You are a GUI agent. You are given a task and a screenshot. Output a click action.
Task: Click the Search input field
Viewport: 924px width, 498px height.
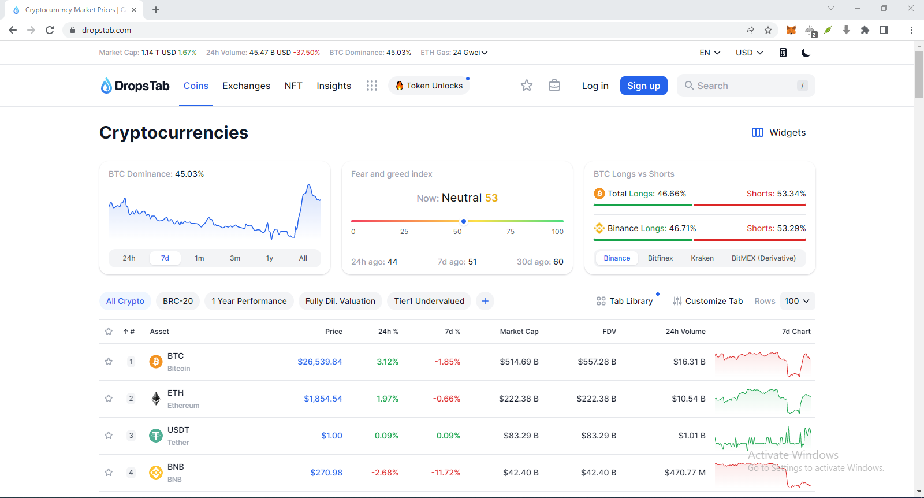point(746,86)
